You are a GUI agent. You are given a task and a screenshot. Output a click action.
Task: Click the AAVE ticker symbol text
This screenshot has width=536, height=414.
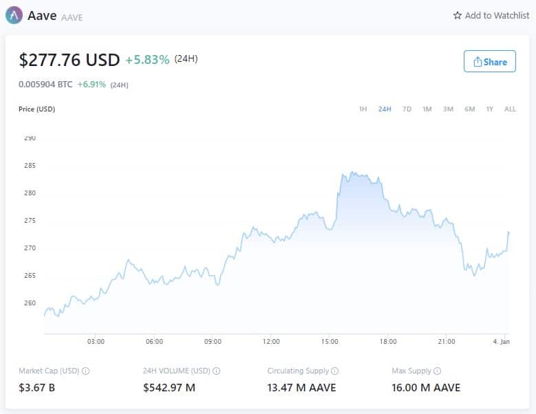pos(72,17)
